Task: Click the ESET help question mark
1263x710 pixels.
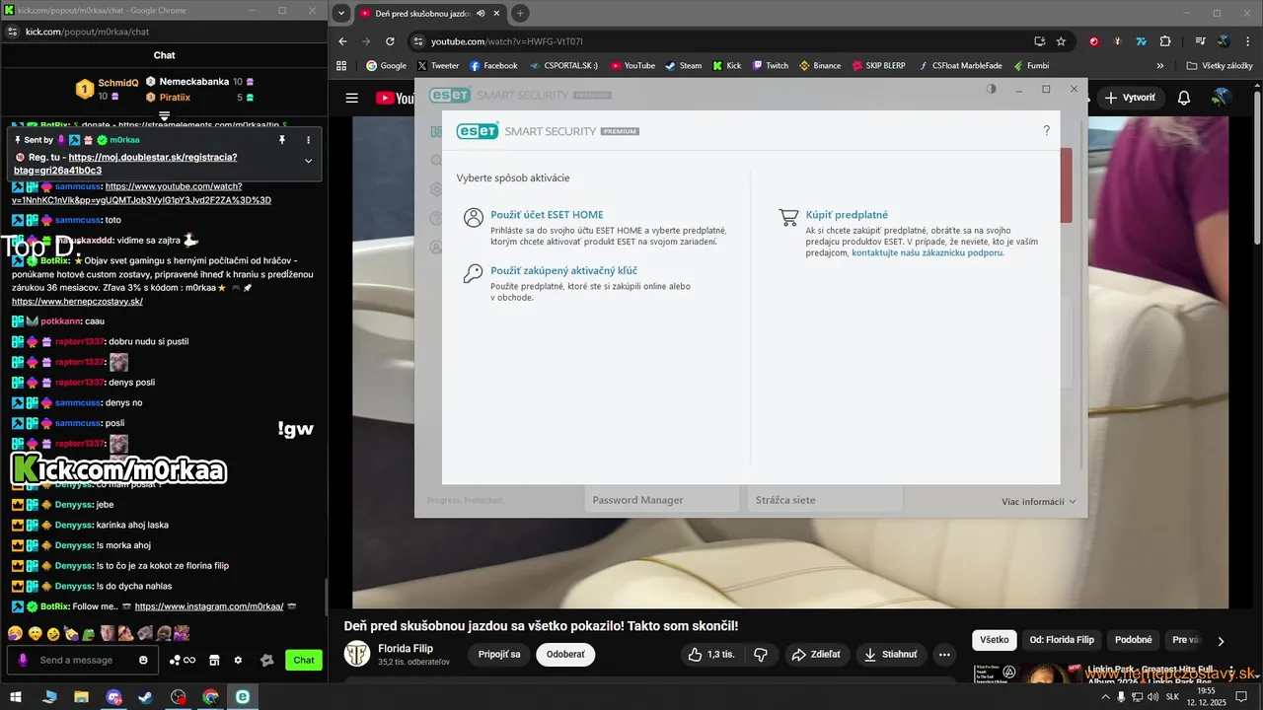Action: (1046, 130)
